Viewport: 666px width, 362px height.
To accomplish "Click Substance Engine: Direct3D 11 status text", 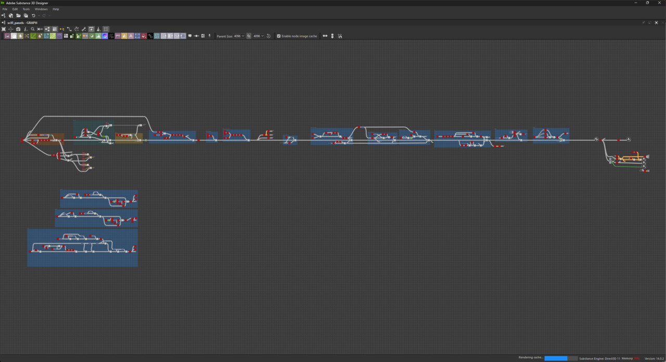I will pyautogui.click(x=599, y=358).
